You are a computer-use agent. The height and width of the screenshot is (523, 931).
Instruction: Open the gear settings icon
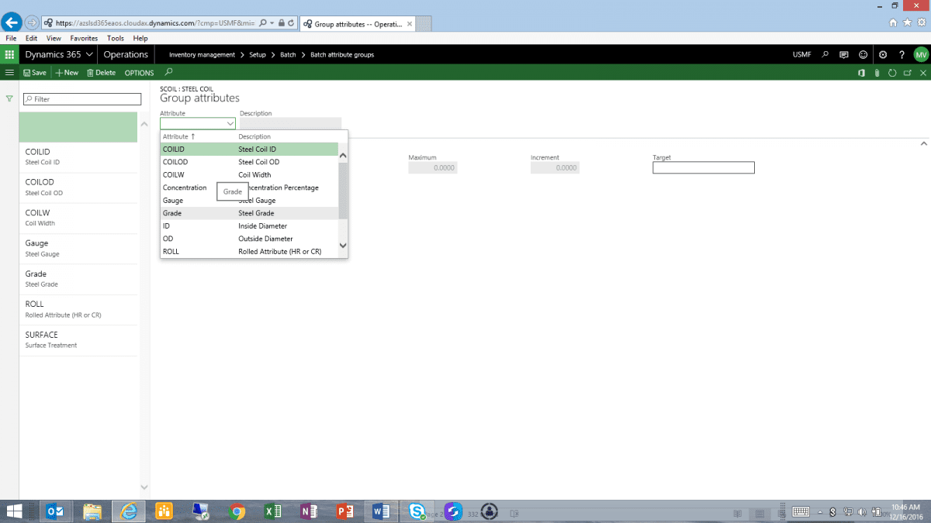(883, 55)
